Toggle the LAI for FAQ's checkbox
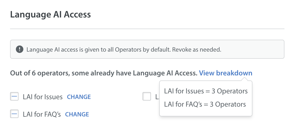294x127 pixels. (14, 114)
